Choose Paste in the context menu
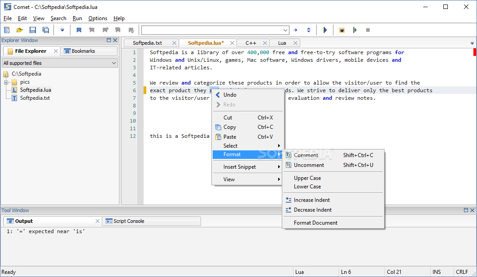Screen dimensions: 477x277 click(x=248, y=137)
